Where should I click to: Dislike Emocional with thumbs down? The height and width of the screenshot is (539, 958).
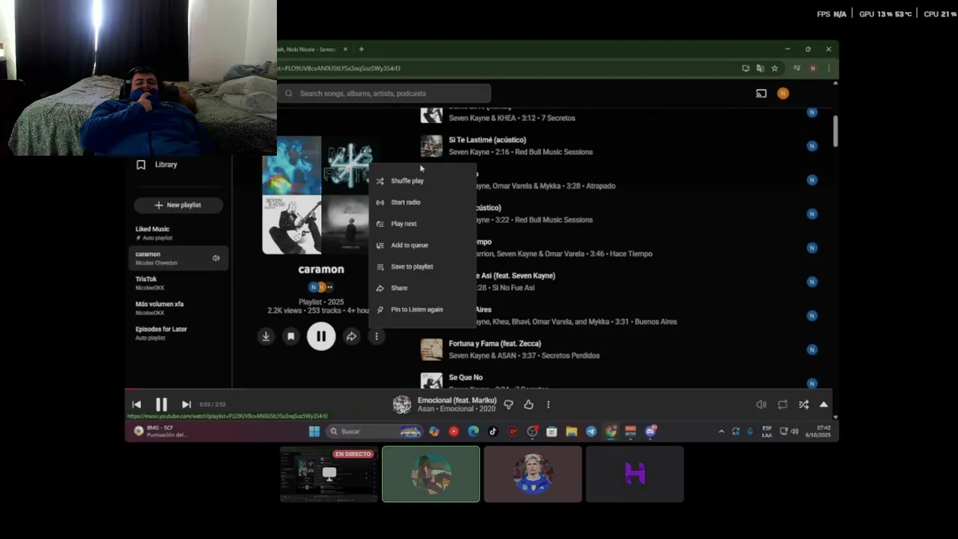pos(508,404)
